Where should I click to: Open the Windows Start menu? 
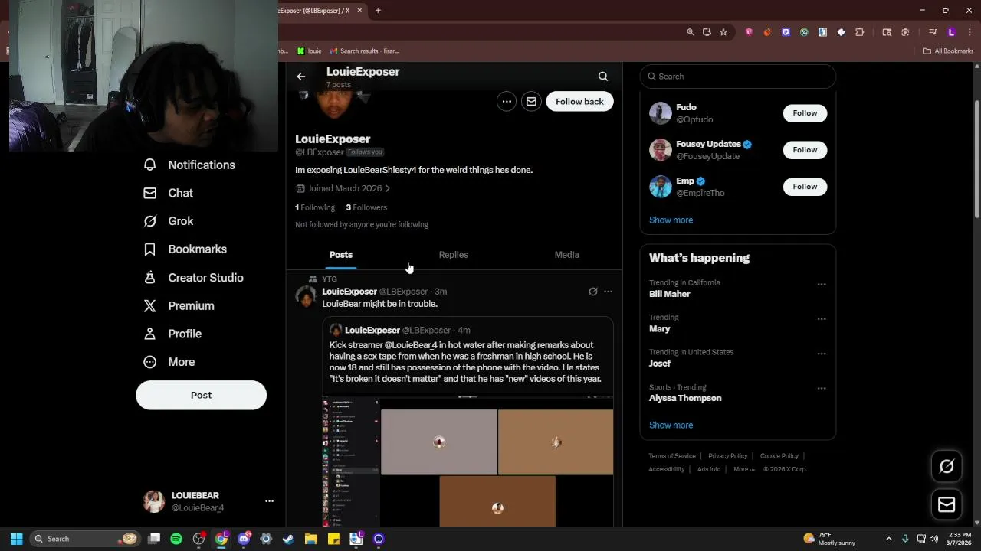pos(16,539)
